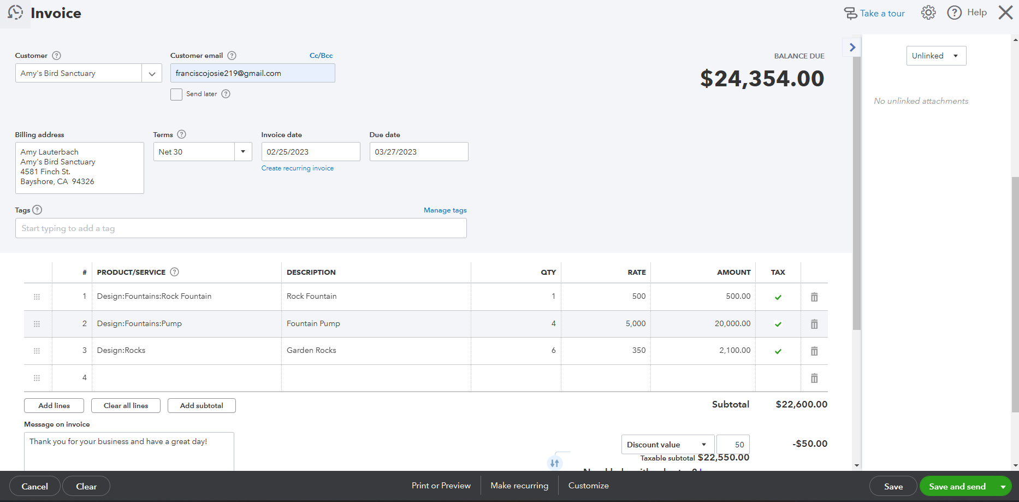
Task: Click drag handle for Garden Rocks row
Action: click(37, 351)
